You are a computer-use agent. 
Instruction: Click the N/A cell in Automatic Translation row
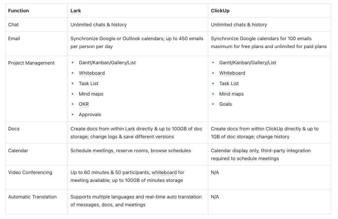click(x=215, y=197)
